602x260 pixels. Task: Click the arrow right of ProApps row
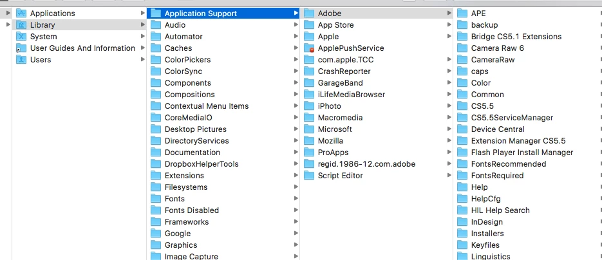click(449, 153)
